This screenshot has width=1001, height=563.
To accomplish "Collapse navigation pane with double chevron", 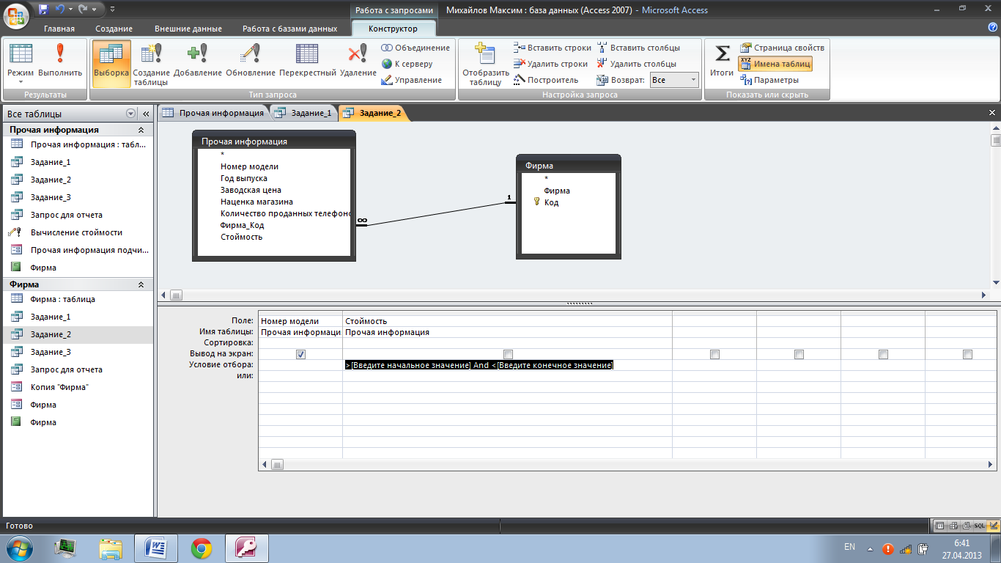I will pyautogui.click(x=145, y=114).
